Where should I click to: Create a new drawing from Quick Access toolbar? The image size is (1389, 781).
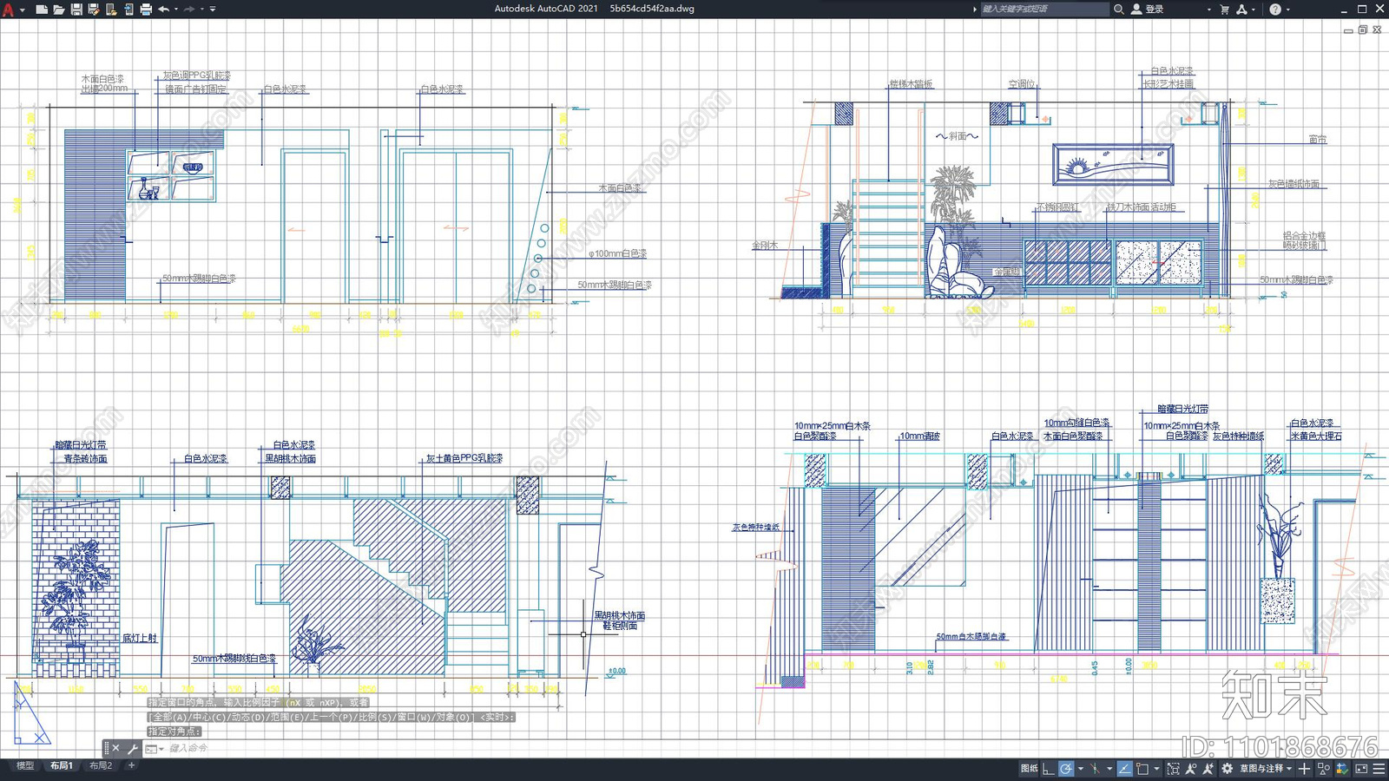(41, 10)
